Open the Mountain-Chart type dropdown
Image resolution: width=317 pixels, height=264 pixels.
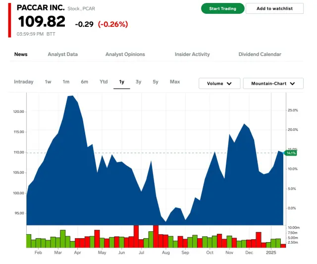pyautogui.click(x=273, y=84)
